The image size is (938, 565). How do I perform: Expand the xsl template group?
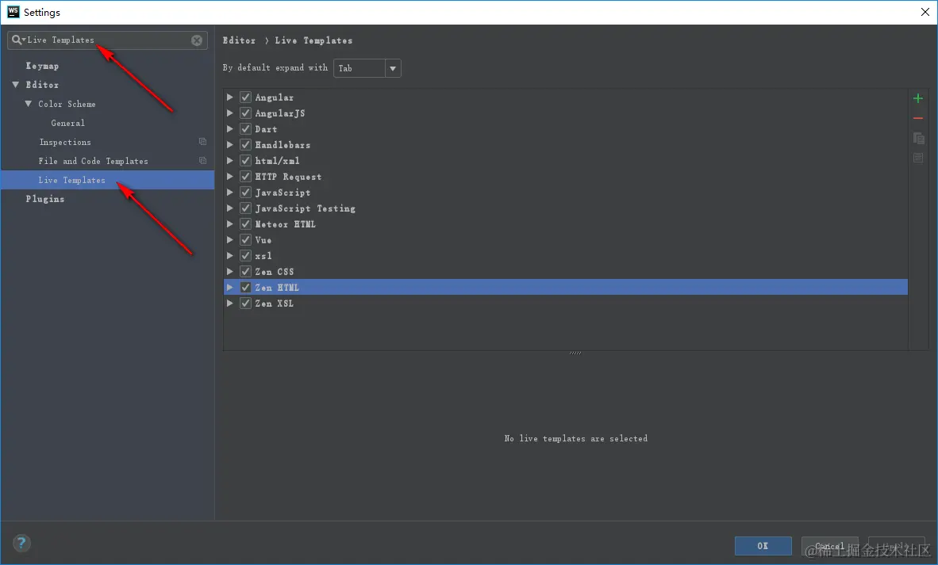(x=229, y=256)
